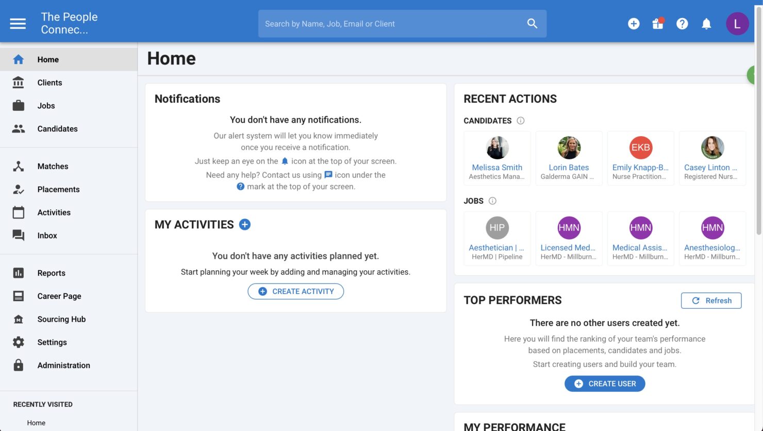Click the quick add plus icon in header
This screenshot has height=431, width=763.
(x=634, y=24)
